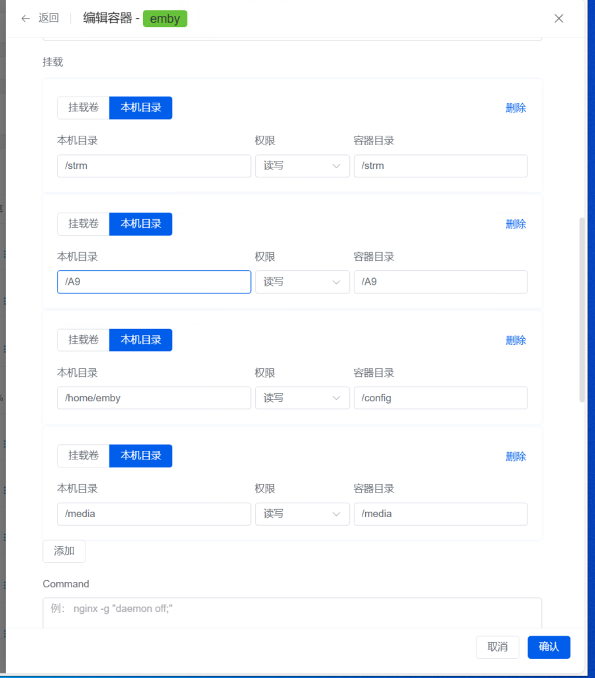This screenshot has width=595, height=678.
Task: Select 本机目录 tab in the /media mount
Action: [x=140, y=456]
